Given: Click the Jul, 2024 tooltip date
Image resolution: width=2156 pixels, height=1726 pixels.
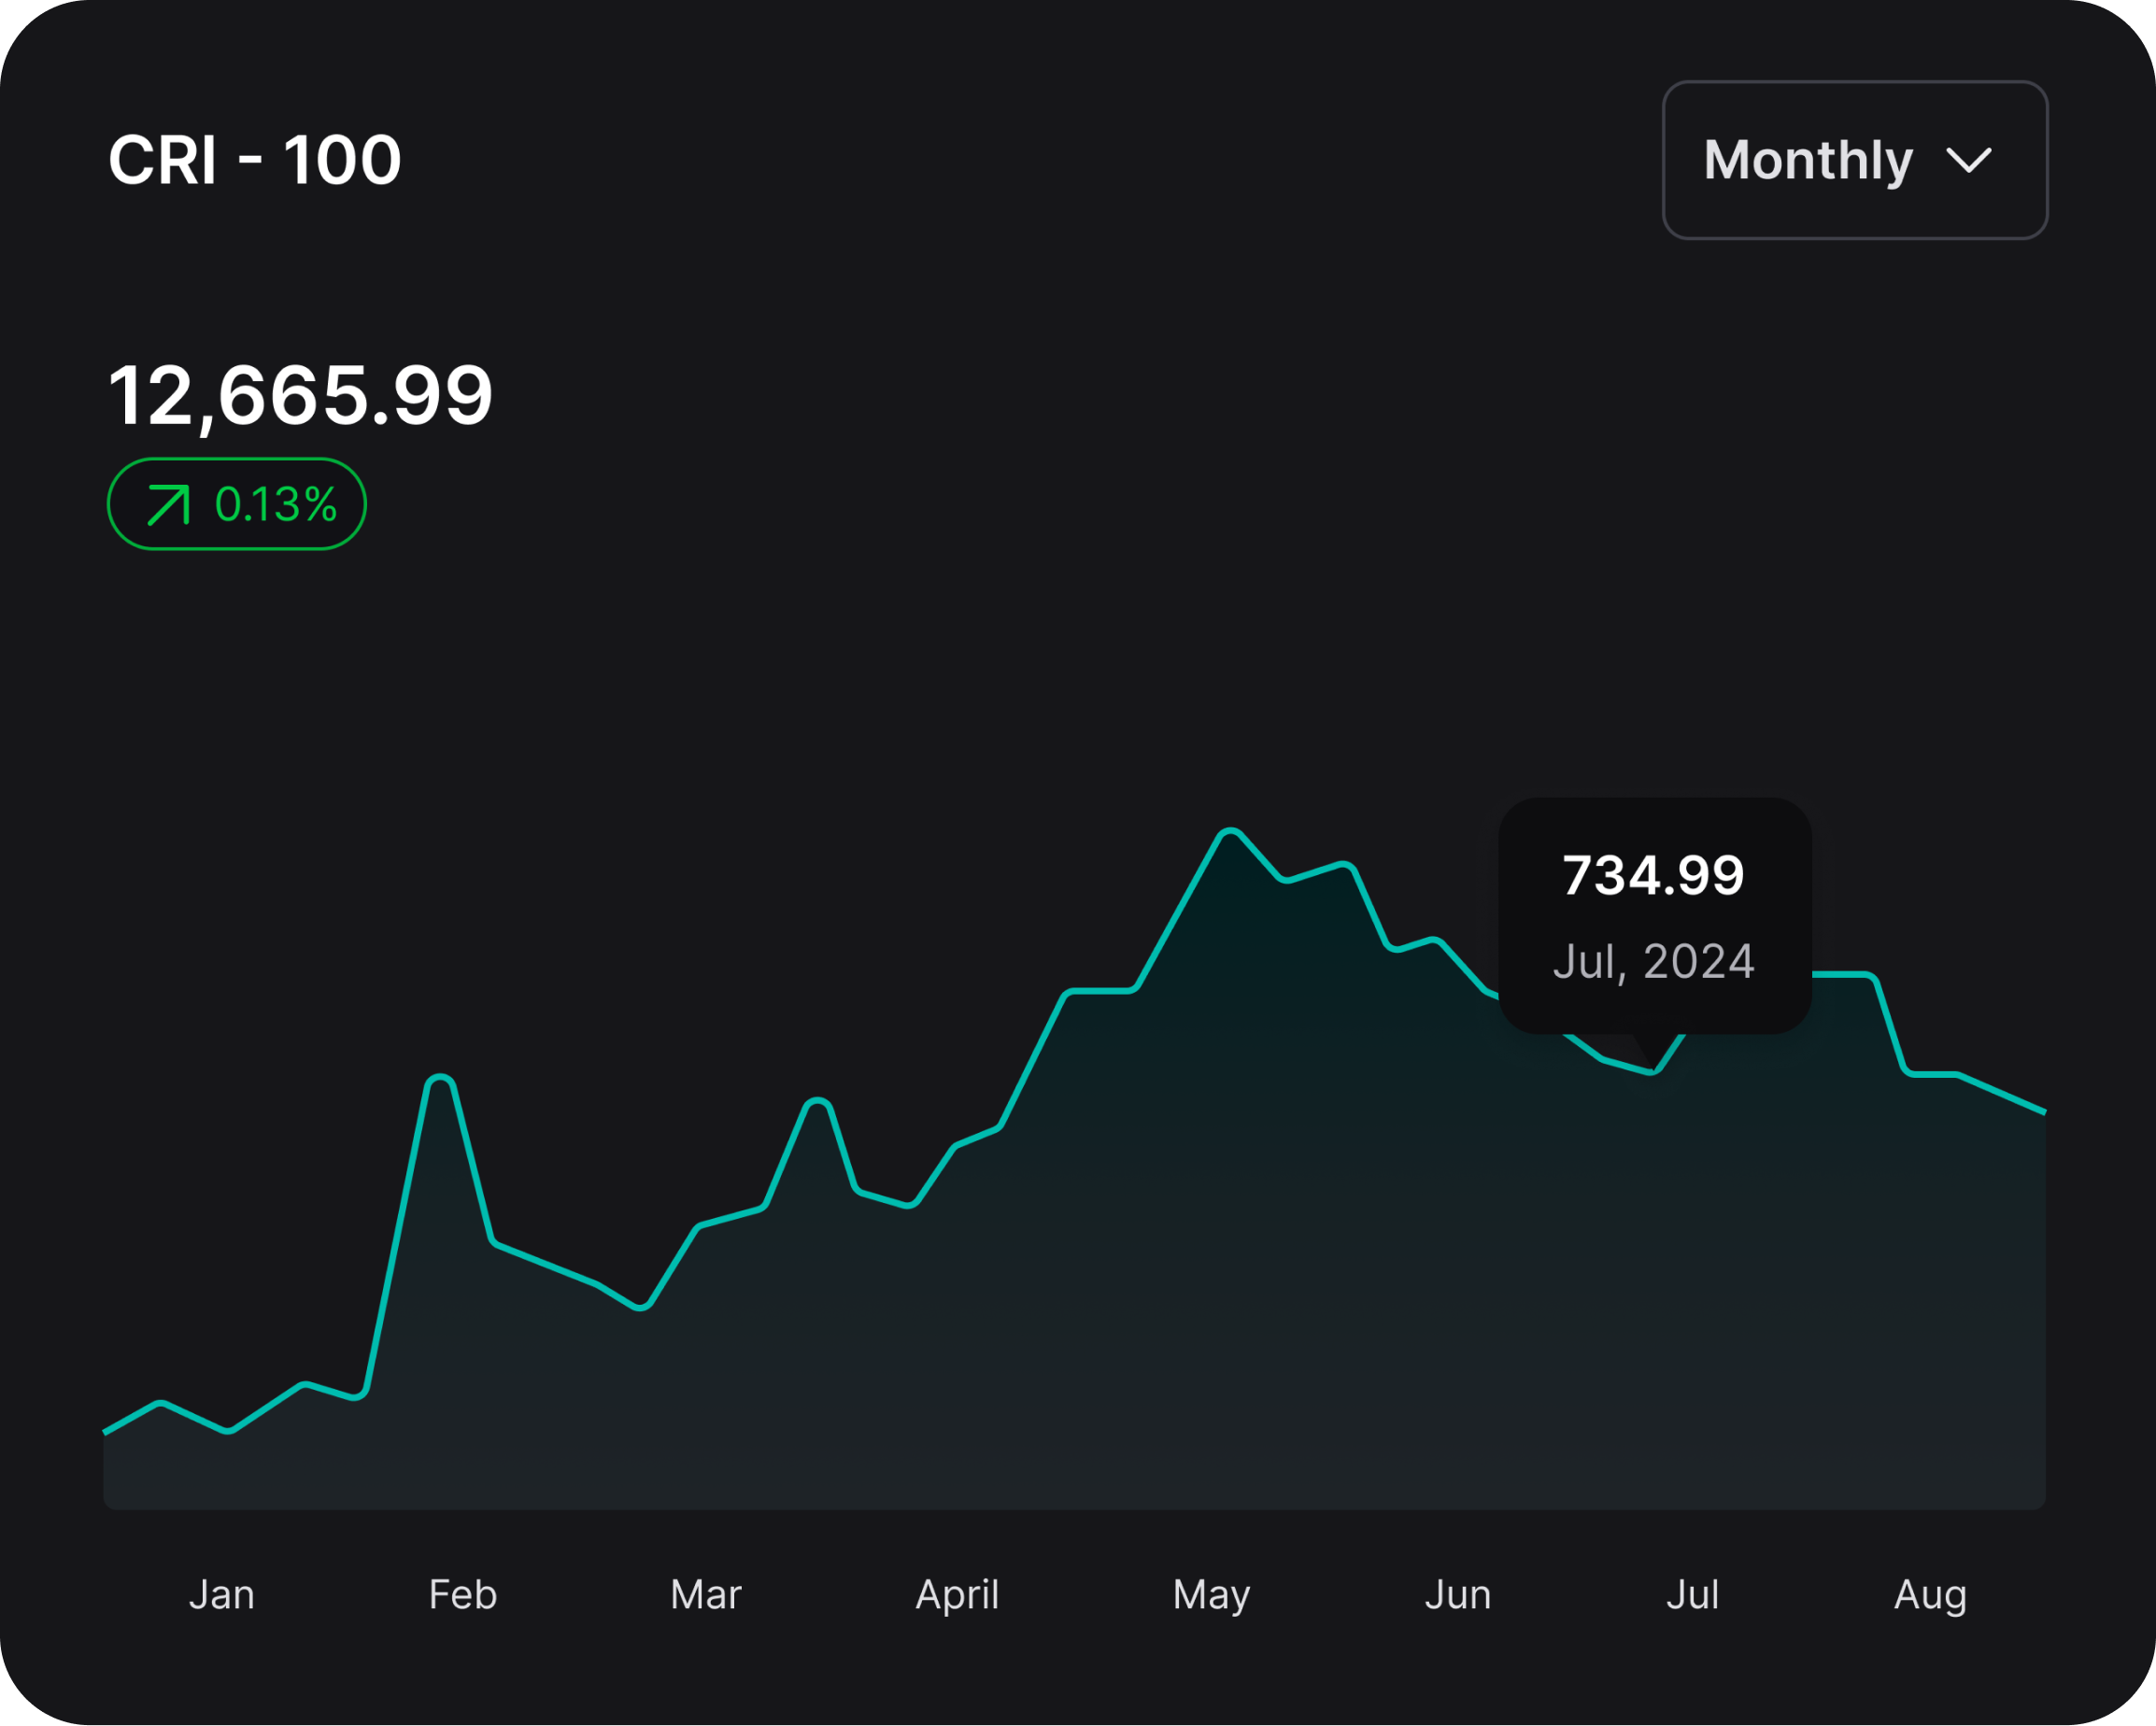Looking at the screenshot, I should [1653, 961].
